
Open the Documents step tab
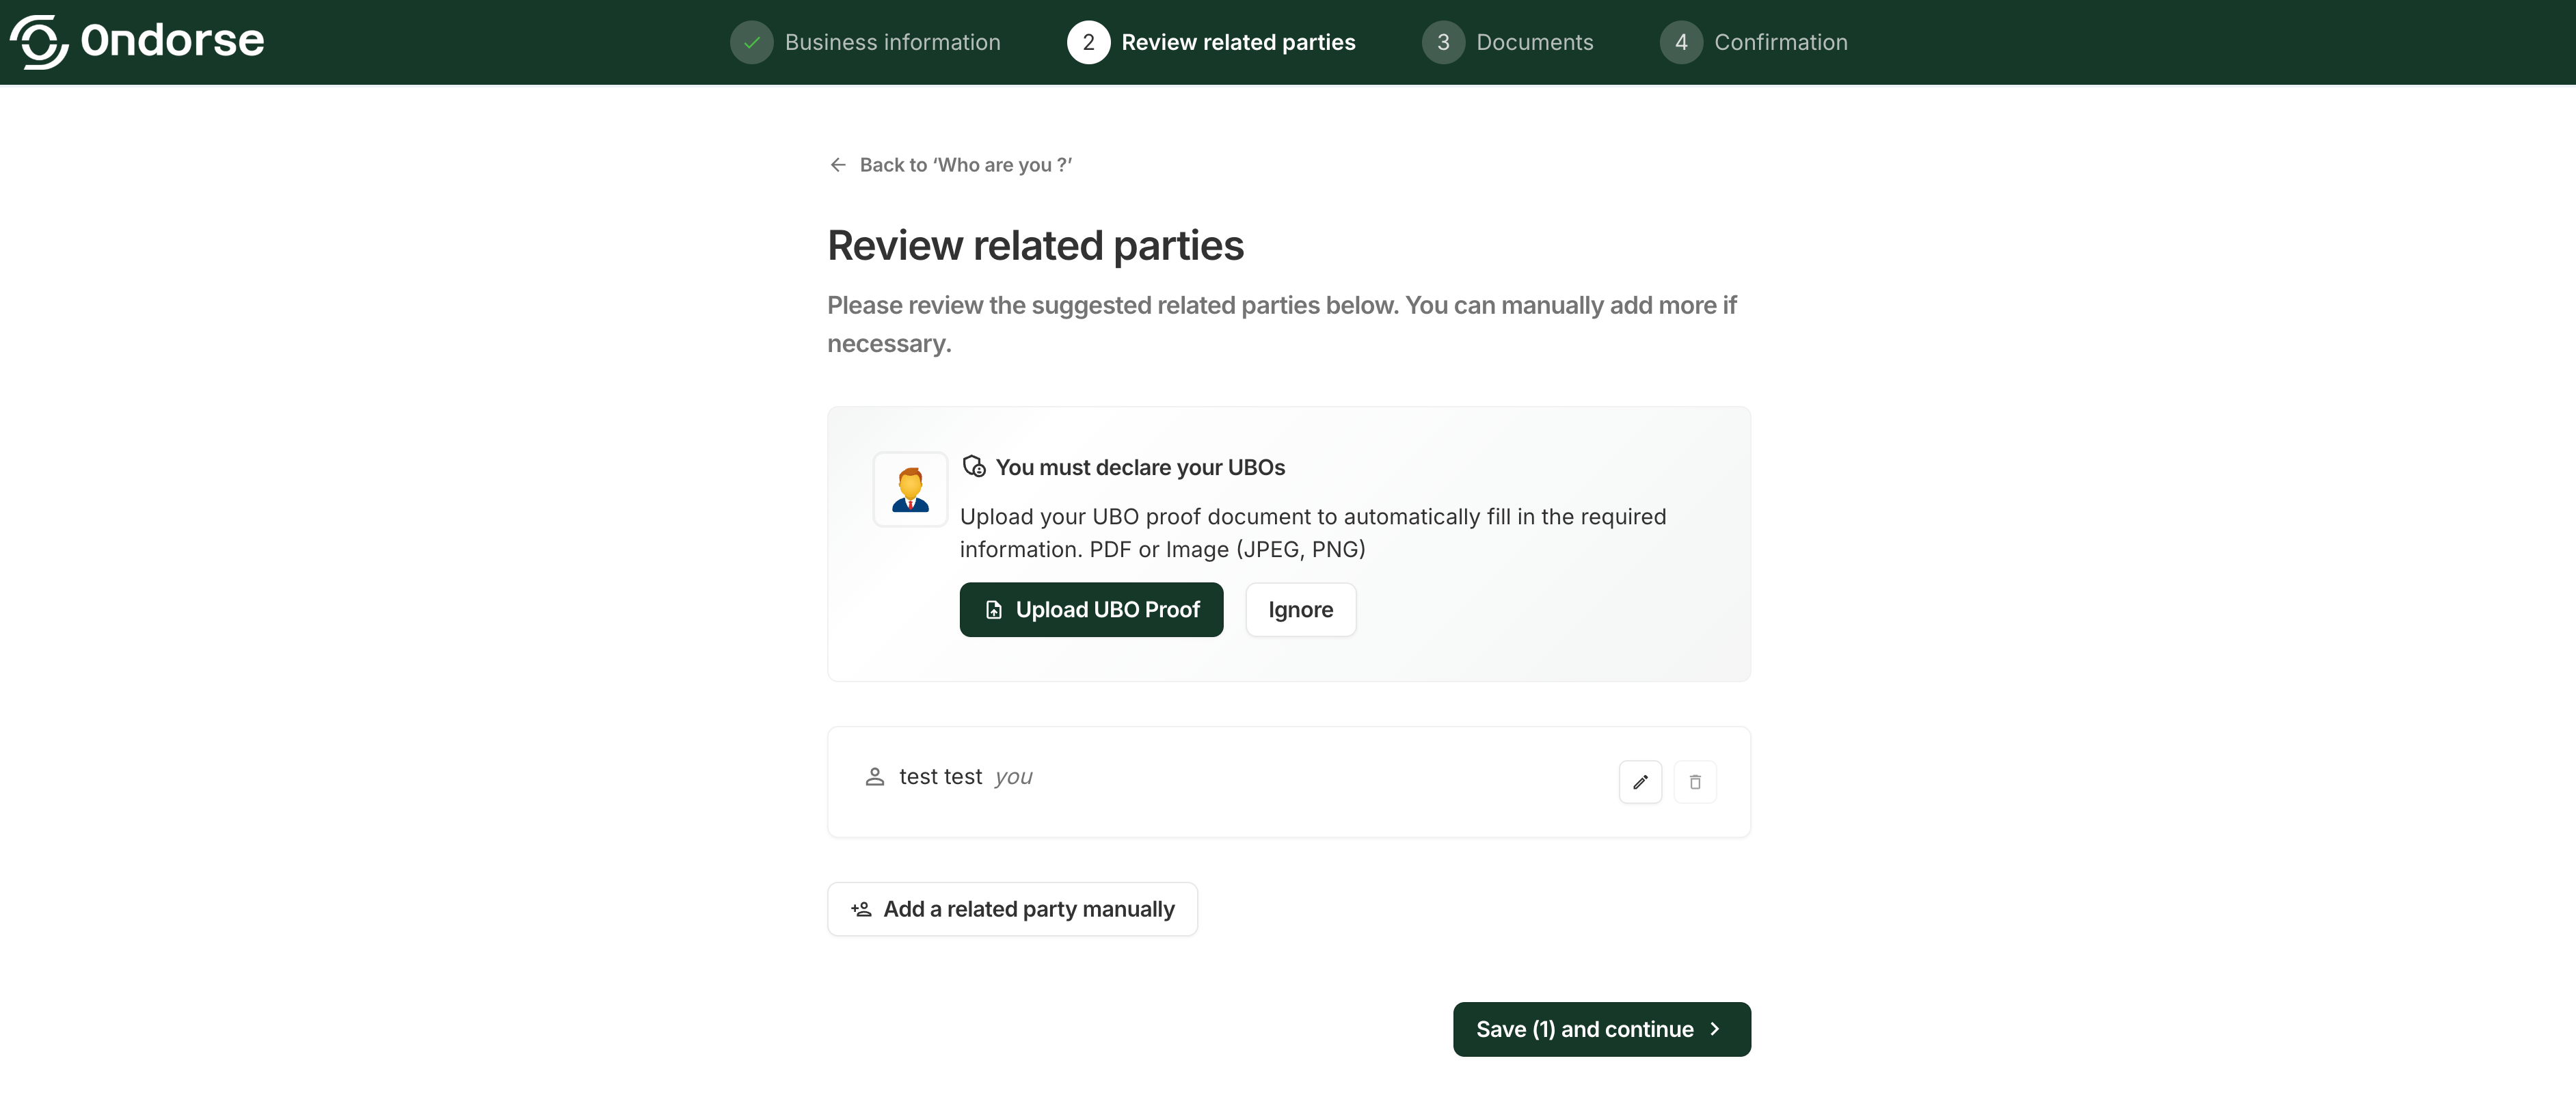(x=1534, y=42)
